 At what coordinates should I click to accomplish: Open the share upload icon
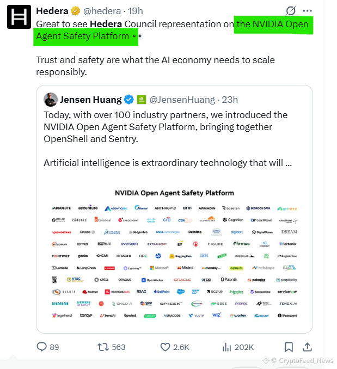[x=308, y=347]
